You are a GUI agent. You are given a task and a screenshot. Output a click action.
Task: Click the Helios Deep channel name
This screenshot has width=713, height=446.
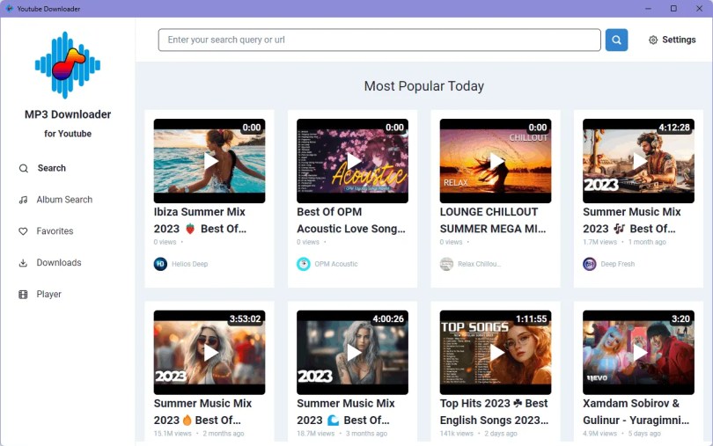tap(189, 264)
